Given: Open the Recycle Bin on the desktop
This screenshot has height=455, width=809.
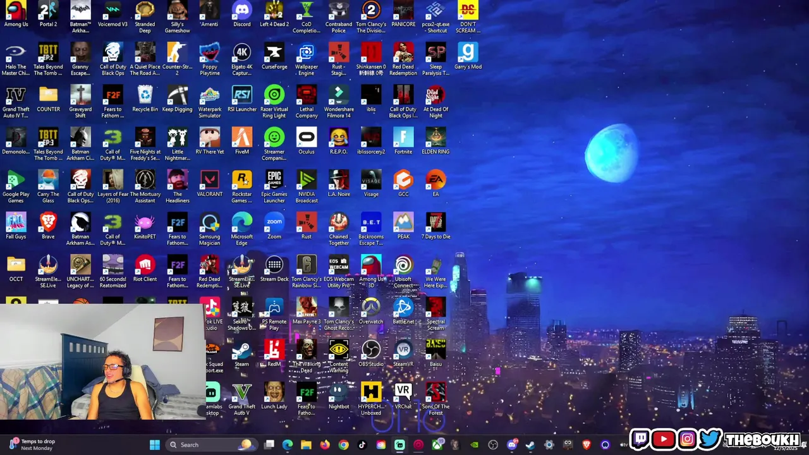Looking at the screenshot, I should 145,99.
